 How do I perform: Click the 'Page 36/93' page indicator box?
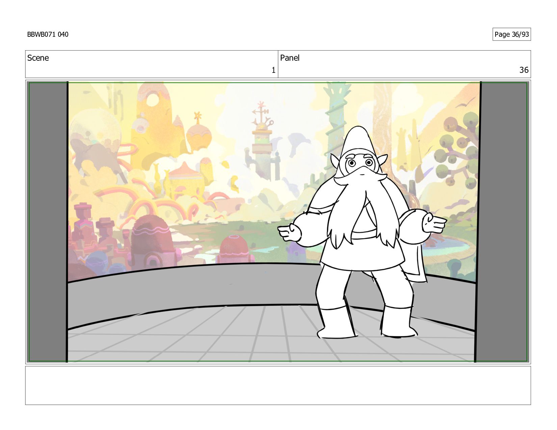[x=511, y=34]
